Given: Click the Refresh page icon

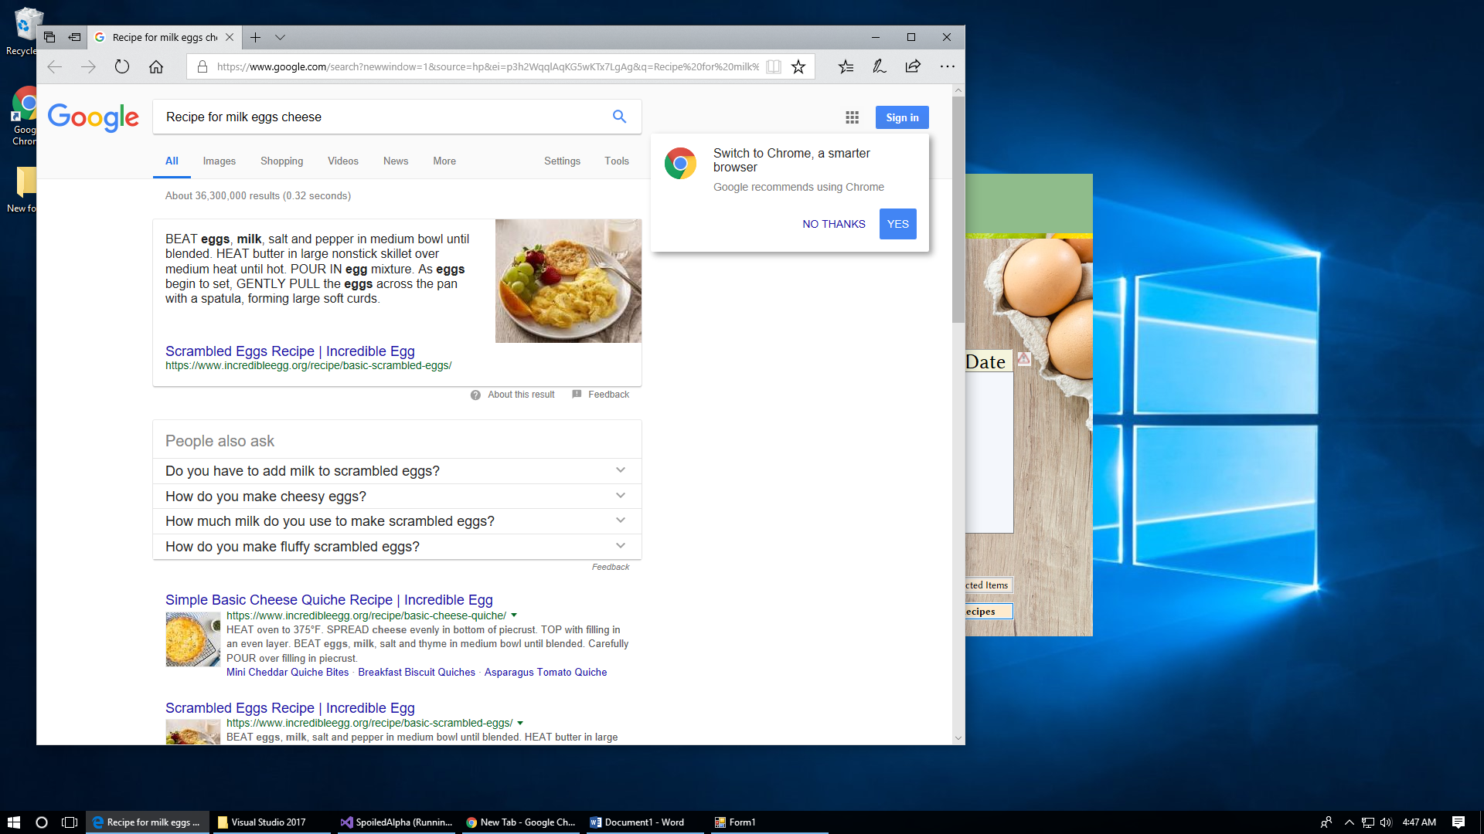Looking at the screenshot, I should pos(122,66).
